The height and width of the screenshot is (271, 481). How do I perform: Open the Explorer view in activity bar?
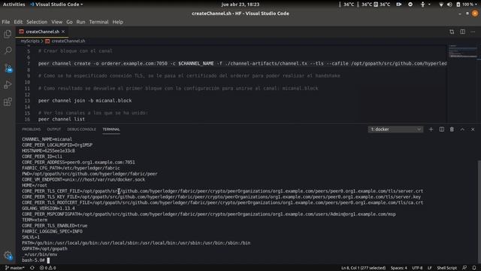point(8,34)
